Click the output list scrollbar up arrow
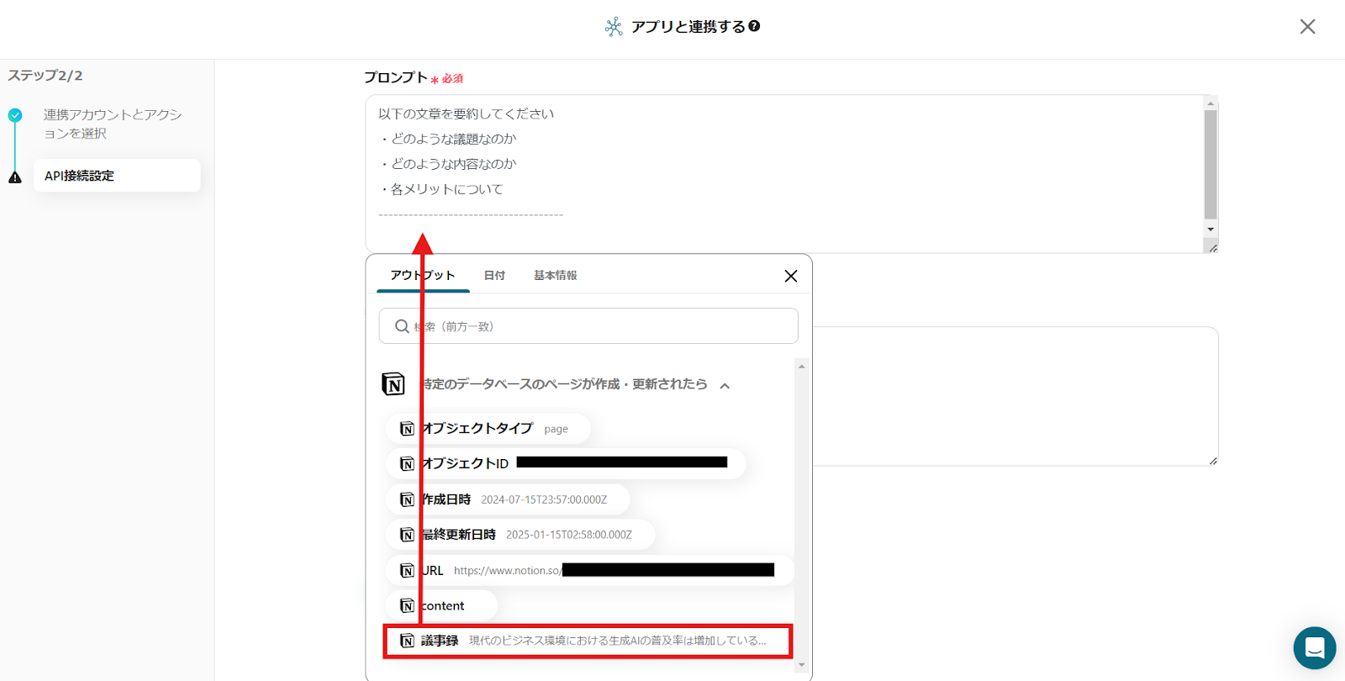Viewport: 1345px width, 681px height. click(802, 367)
